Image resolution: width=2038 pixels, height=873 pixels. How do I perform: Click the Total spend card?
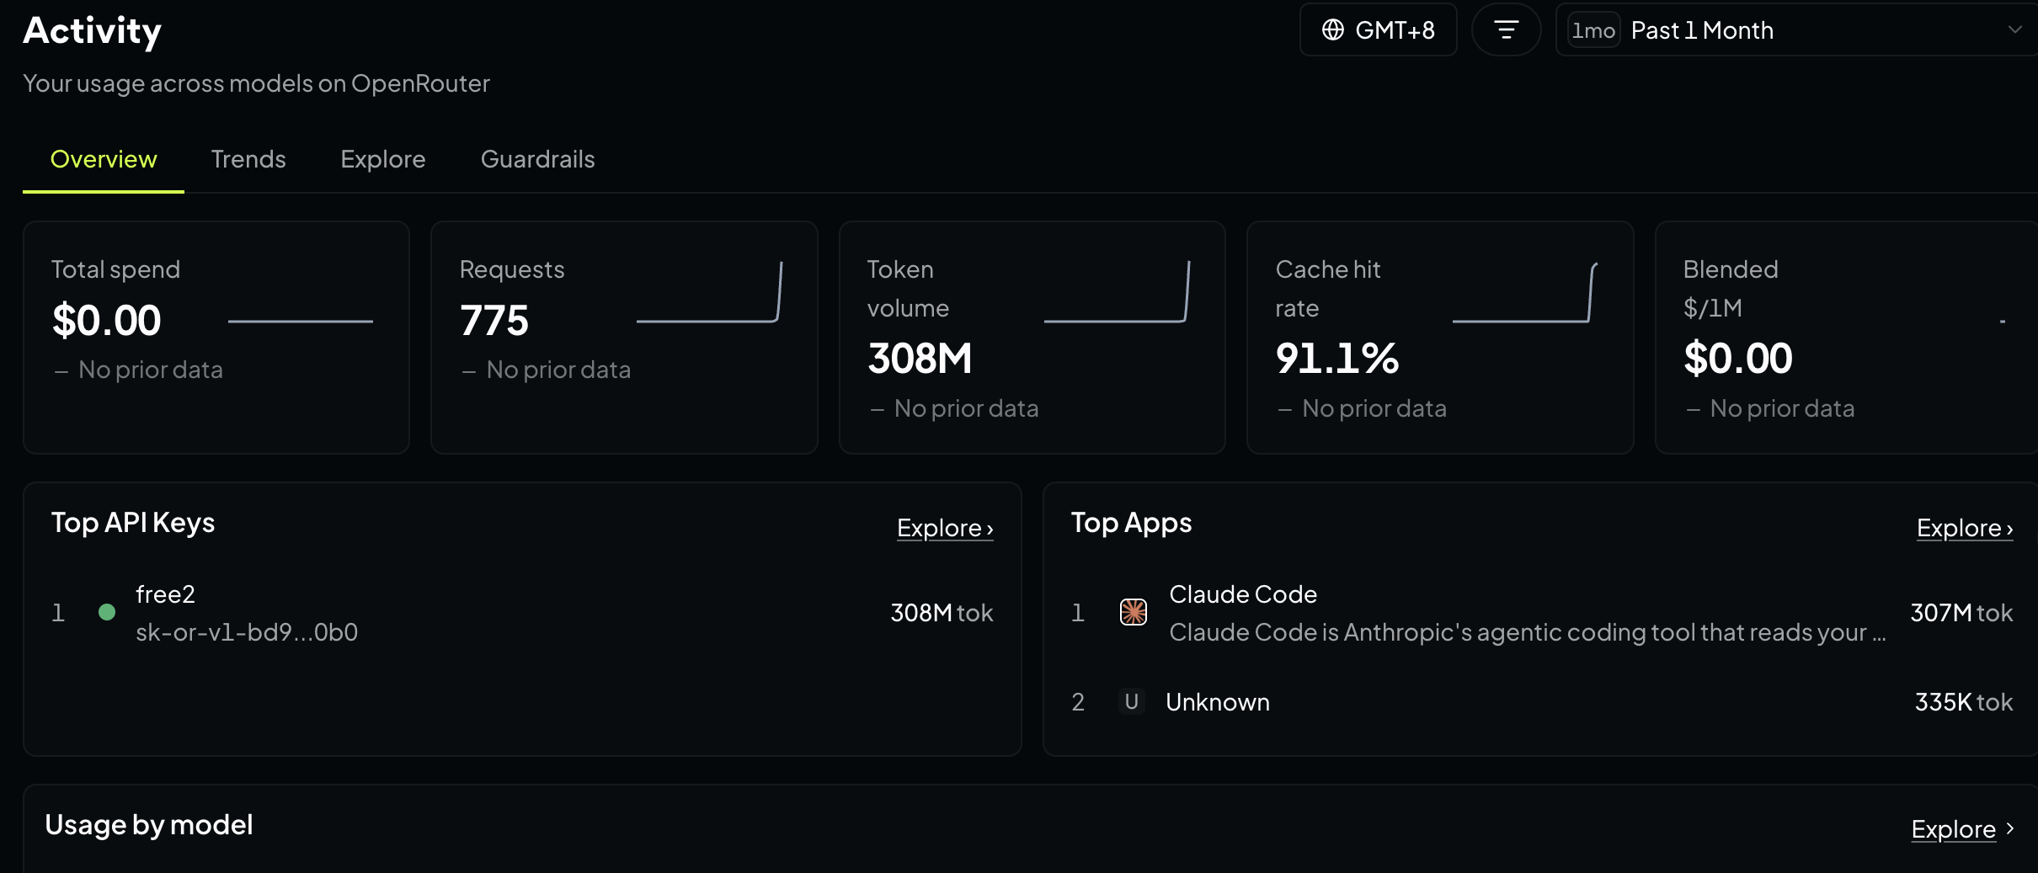click(216, 338)
